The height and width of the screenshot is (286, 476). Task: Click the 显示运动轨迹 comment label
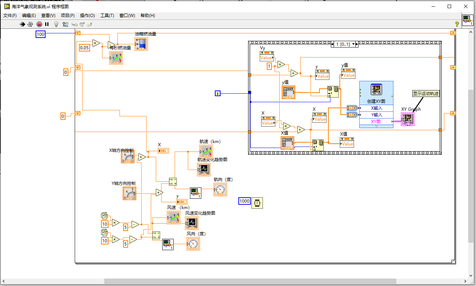[426, 94]
